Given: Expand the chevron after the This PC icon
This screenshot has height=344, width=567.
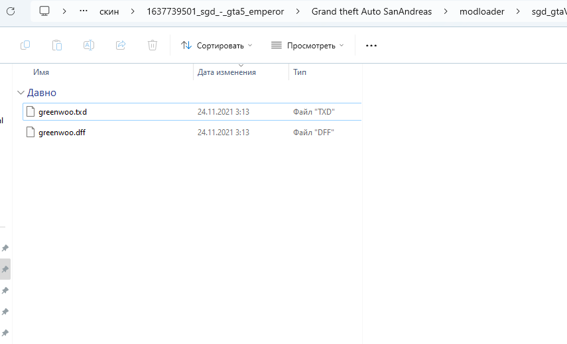Looking at the screenshot, I should click(64, 11).
